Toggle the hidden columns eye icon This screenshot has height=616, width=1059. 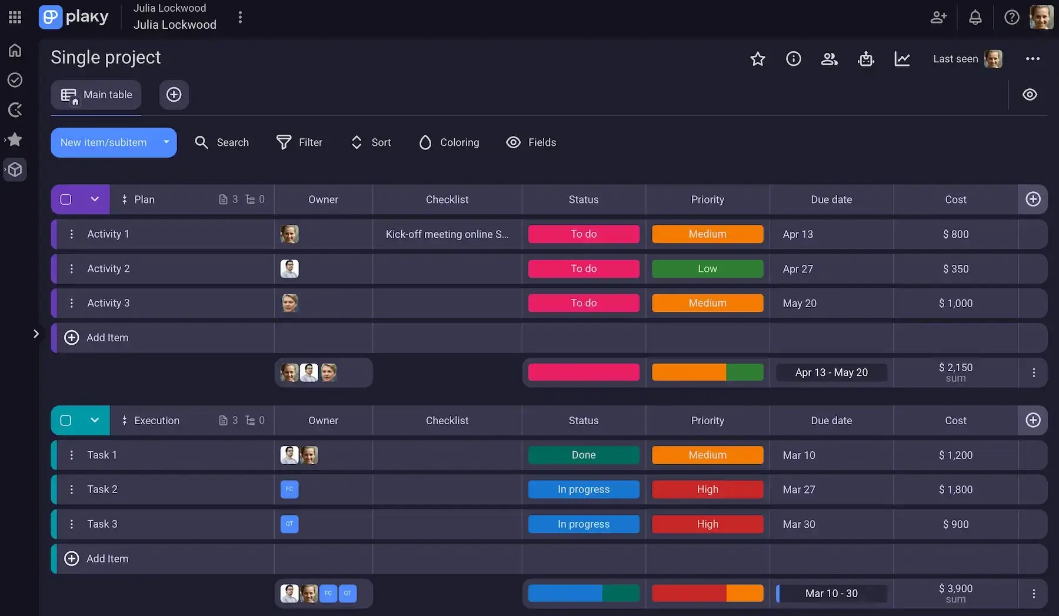pyautogui.click(x=1030, y=94)
